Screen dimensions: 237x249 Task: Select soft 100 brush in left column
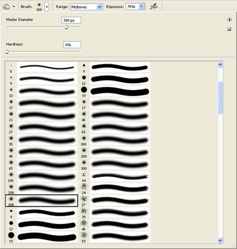click(x=42, y=176)
